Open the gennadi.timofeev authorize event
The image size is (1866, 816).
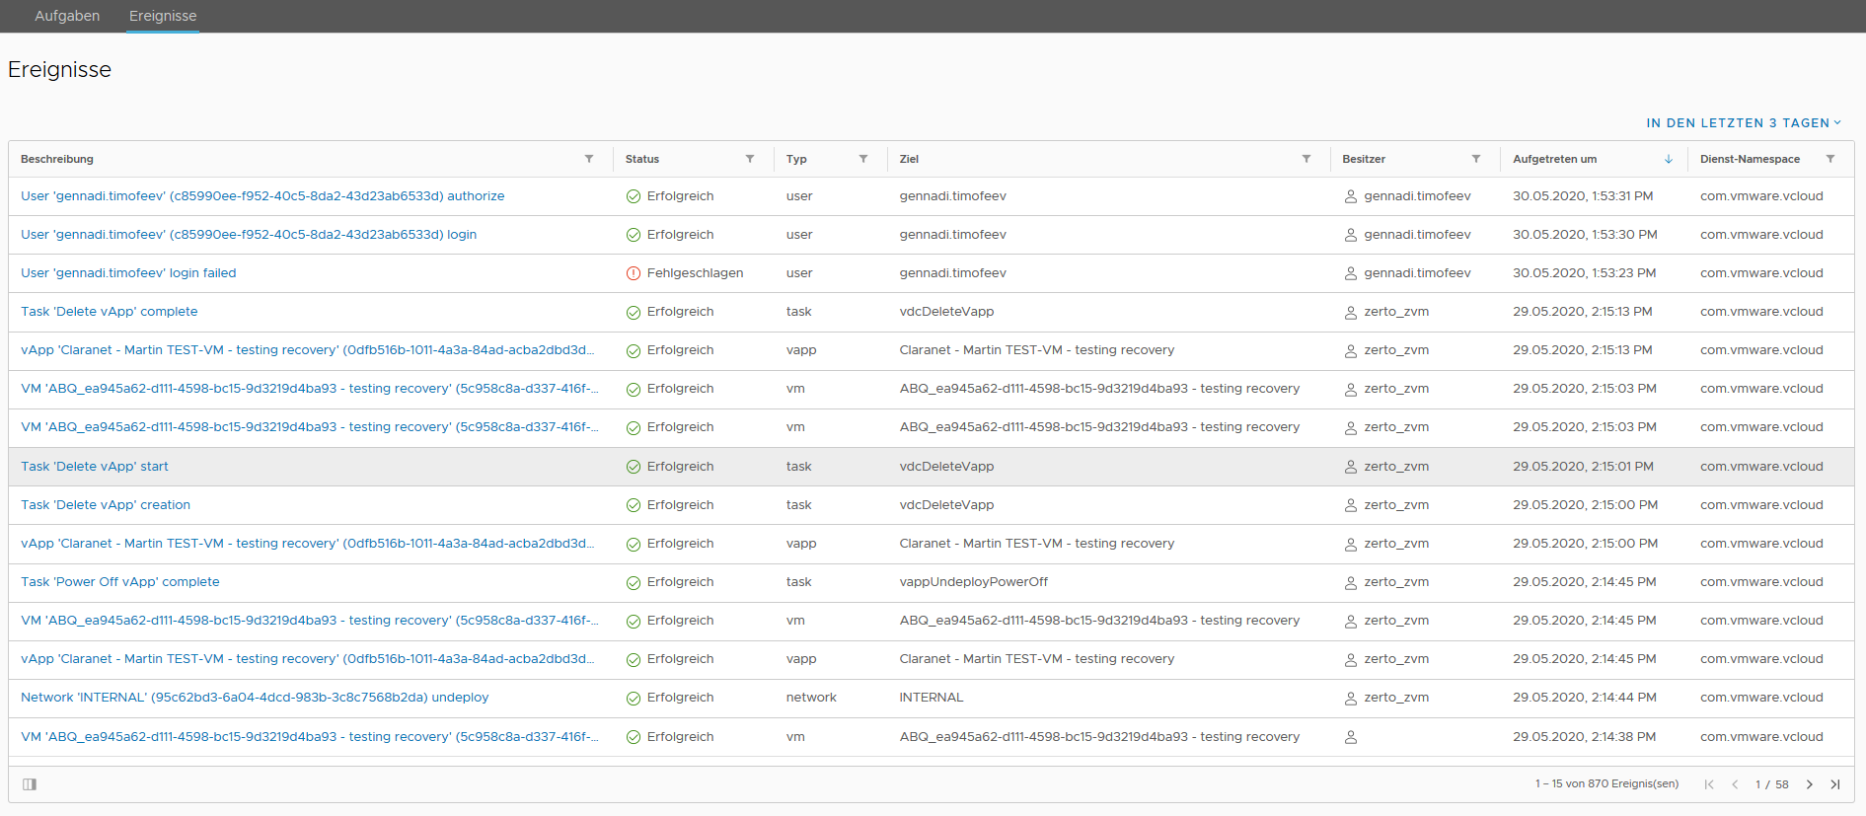click(262, 196)
